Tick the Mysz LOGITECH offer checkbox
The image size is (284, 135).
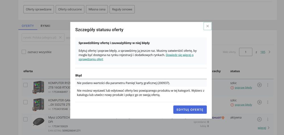point(25,119)
